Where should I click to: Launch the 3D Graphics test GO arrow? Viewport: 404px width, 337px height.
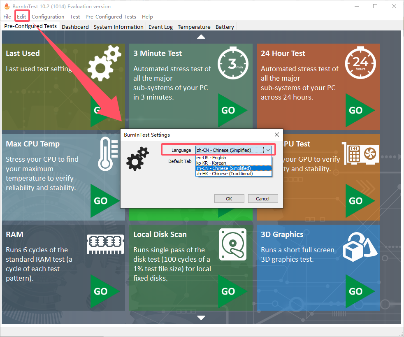point(359,291)
